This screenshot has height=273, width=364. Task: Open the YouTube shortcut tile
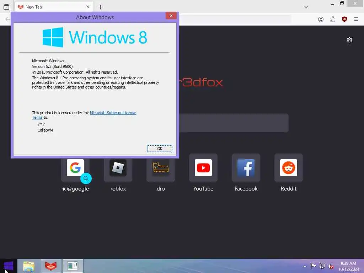pyautogui.click(x=203, y=168)
